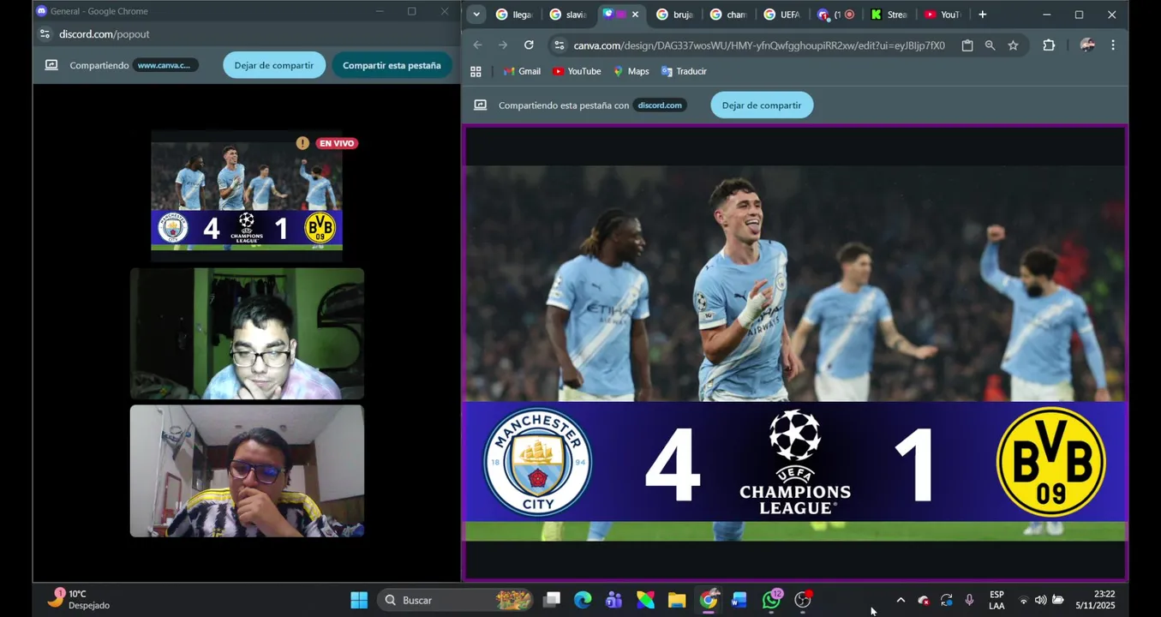Show hidden system tray icons
The width and height of the screenshot is (1161, 617).
(x=901, y=600)
